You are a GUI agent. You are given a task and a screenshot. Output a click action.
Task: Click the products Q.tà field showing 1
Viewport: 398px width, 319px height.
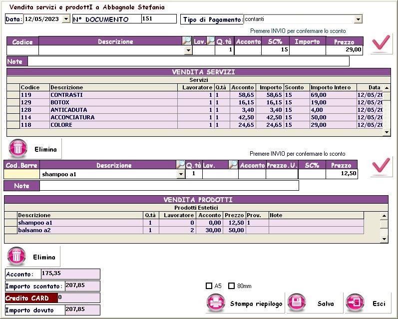click(x=194, y=174)
